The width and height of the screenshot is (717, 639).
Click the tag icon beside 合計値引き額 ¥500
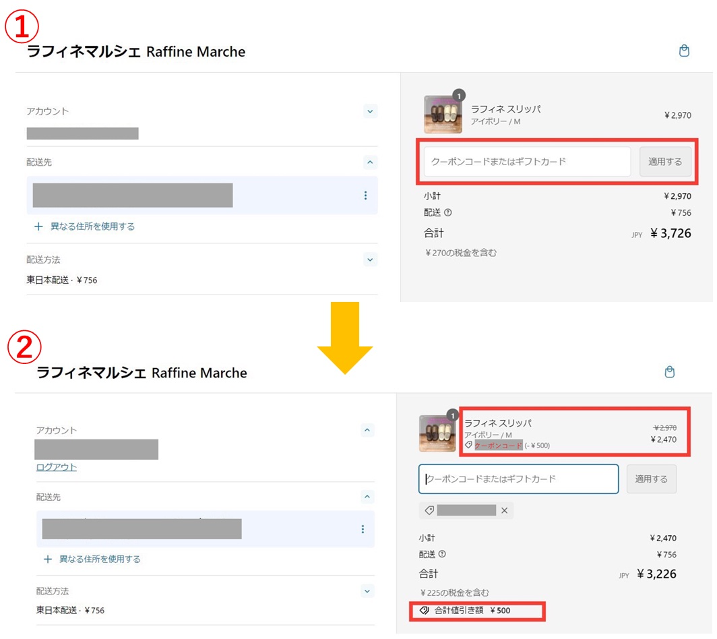[x=424, y=611]
